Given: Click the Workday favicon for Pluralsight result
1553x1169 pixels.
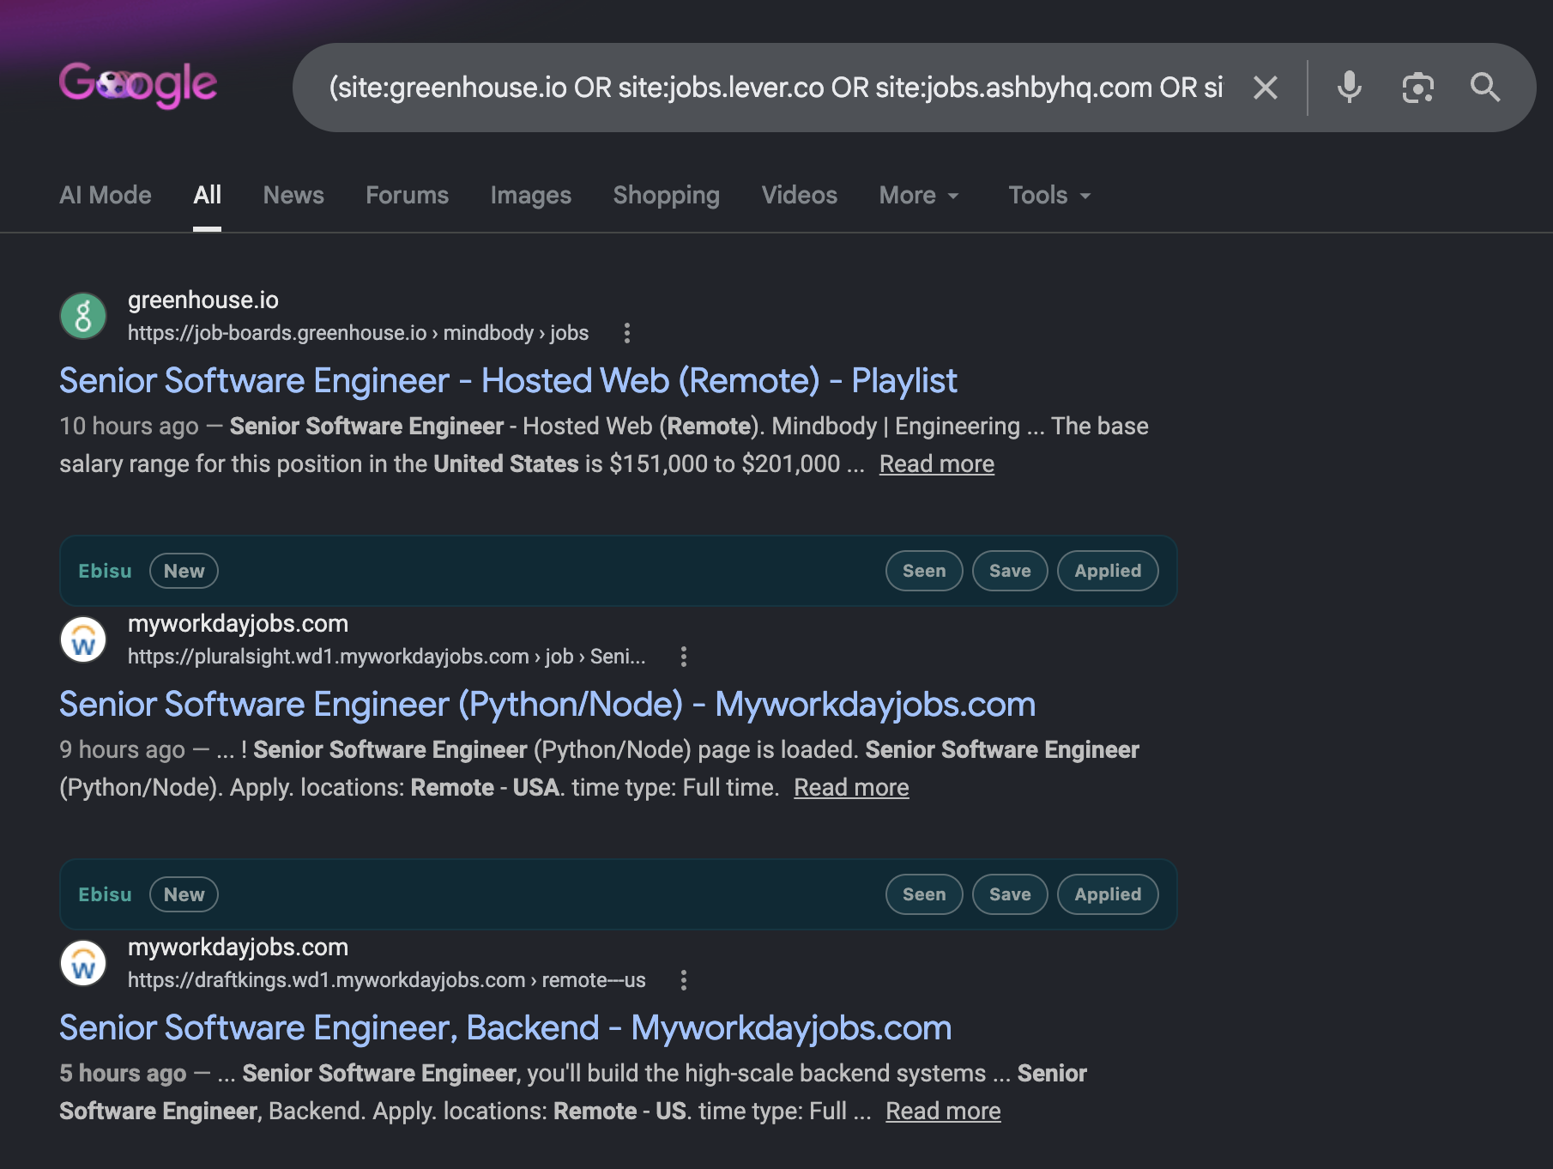Looking at the screenshot, I should pos(83,639).
